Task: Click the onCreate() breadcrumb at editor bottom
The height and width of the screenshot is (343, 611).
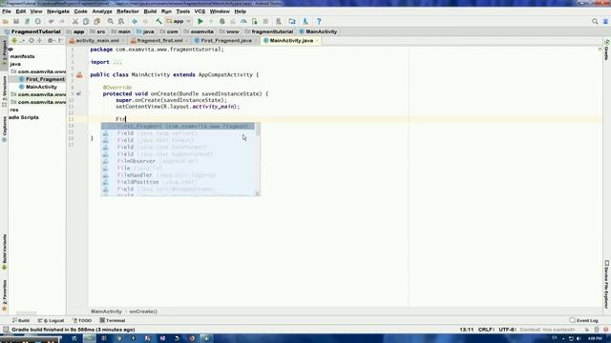Action: click(143, 312)
